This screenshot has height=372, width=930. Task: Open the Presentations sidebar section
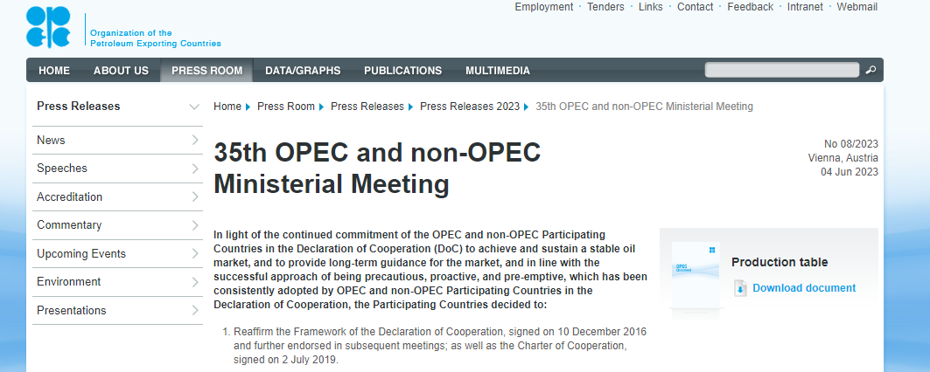pos(72,310)
